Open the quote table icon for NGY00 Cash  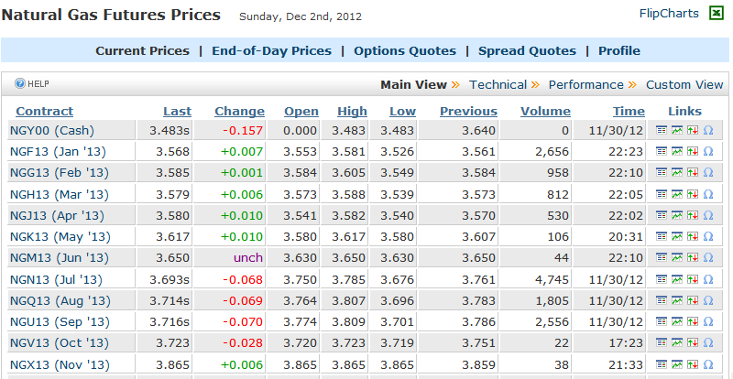coord(661,130)
